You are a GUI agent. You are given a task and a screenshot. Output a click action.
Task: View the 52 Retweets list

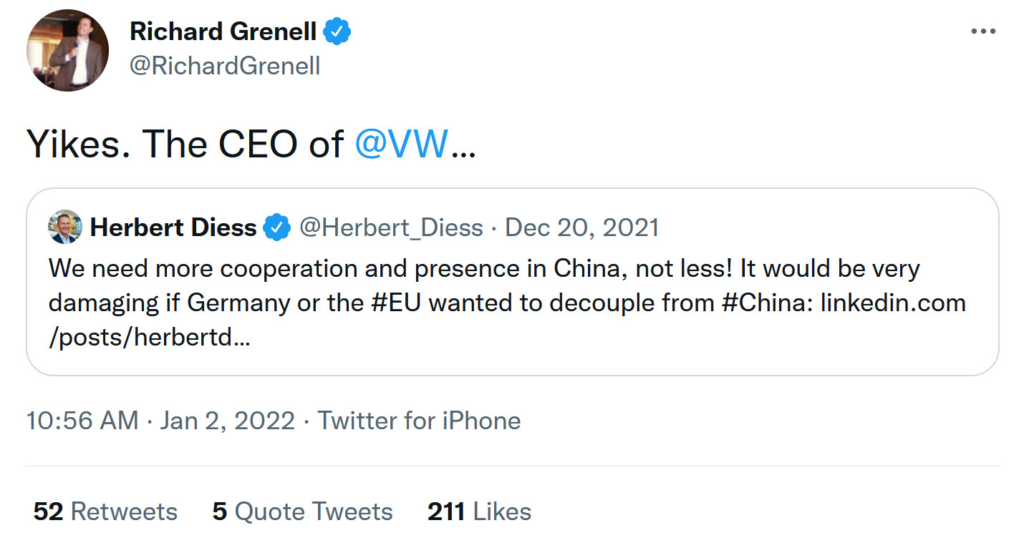pyautogui.click(x=105, y=512)
